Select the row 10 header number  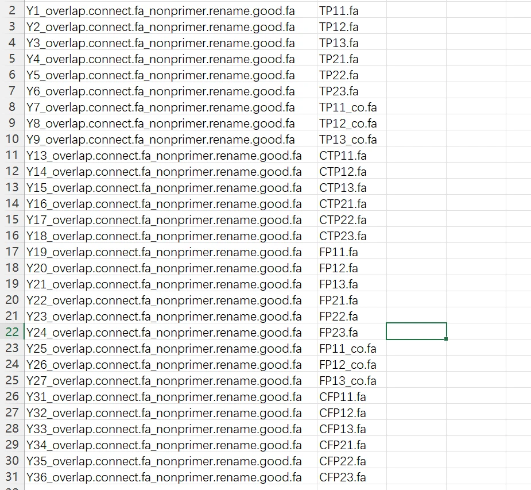12,140
